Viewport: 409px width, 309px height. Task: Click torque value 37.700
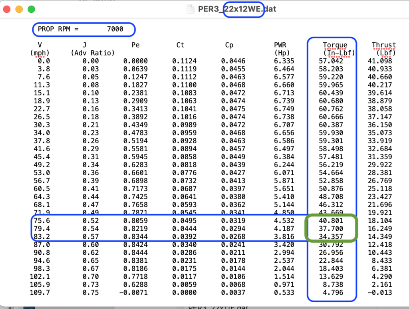(x=330, y=228)
